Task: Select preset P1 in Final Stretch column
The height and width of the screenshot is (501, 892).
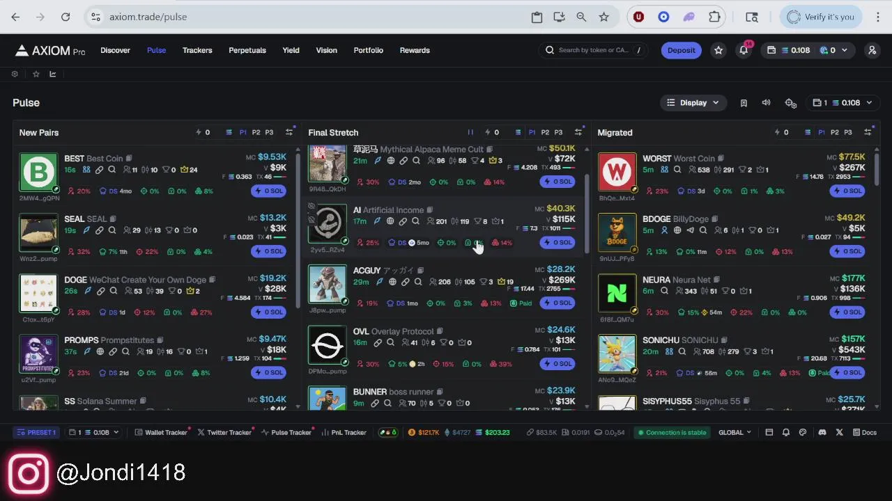Action: 532,132
